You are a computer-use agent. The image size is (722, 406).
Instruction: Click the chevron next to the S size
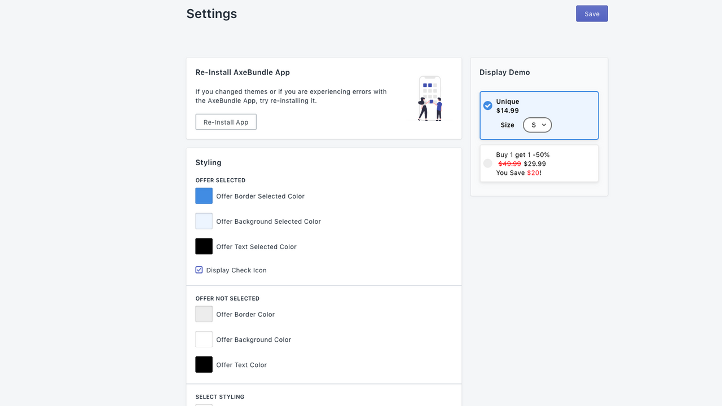543,125
